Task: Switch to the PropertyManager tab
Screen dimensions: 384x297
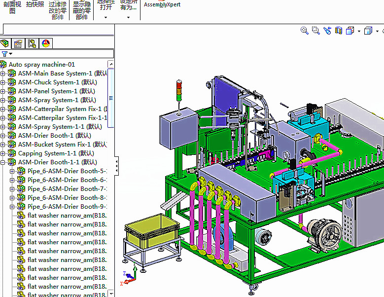Action: point(18,43)
